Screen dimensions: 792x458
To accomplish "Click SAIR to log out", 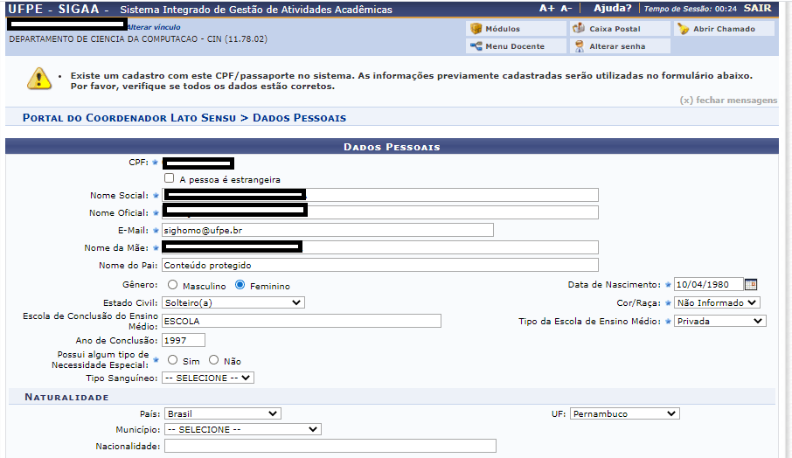I will (x=757, y=9).
